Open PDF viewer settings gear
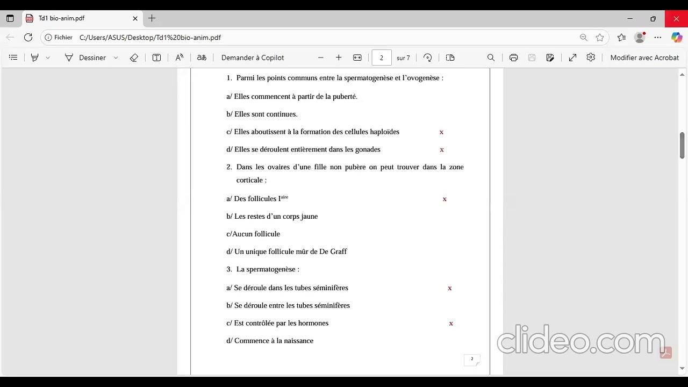The width and height of the screenshot is (688, 387). coord(591,58)
